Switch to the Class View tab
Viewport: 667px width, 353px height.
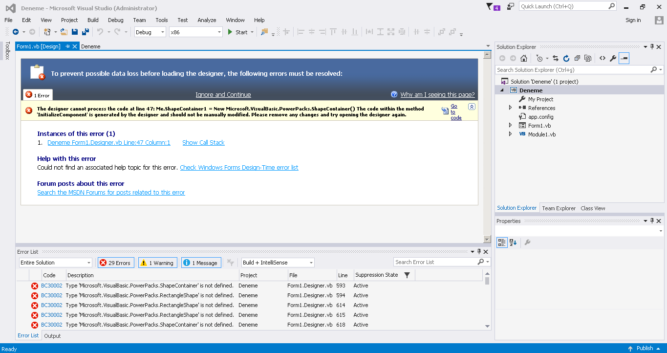click(593, 208)
